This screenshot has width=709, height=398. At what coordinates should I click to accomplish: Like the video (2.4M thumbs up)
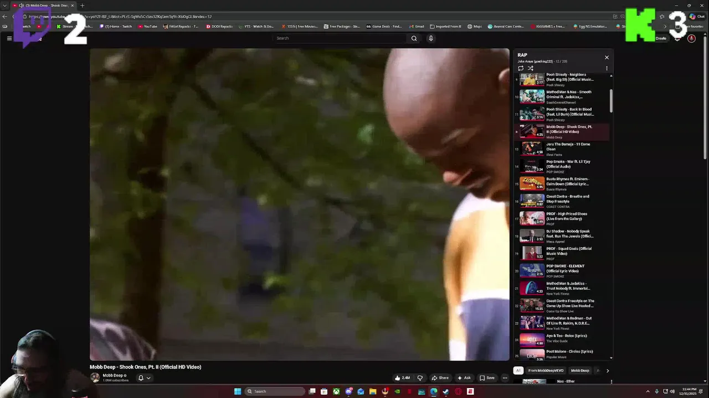pyautogui.click(x=403, y=378)
